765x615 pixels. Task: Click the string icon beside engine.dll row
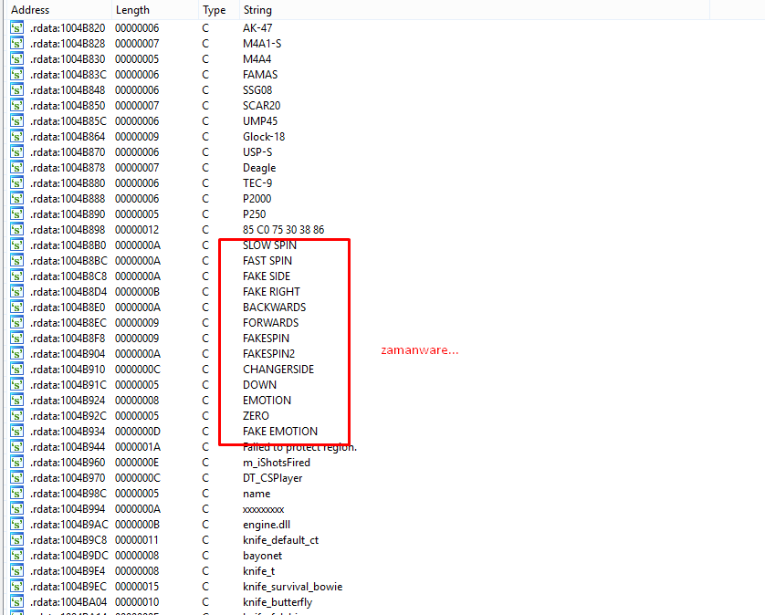(16, 525)
